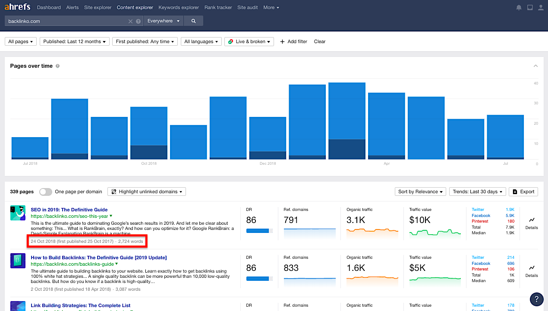
Task: Click How to Build Backlinks thumbnail
Action: (x=18, y=261)
